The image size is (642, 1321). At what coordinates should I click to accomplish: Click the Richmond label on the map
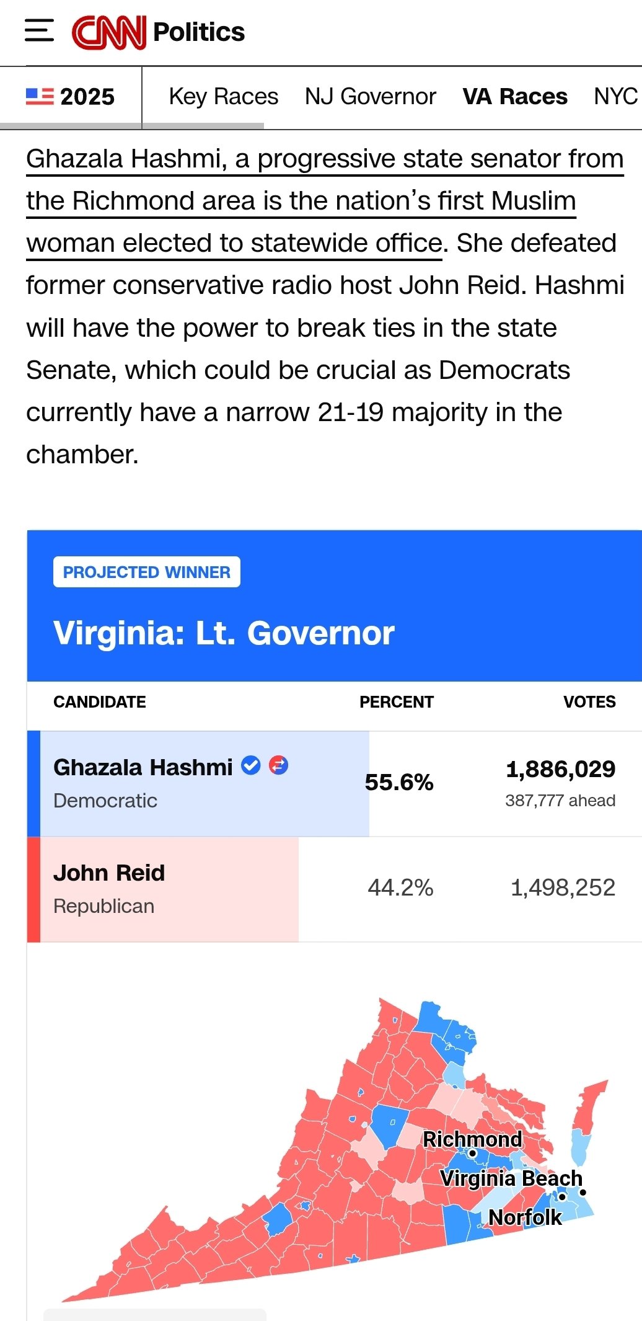click(x=472, y=1139)
